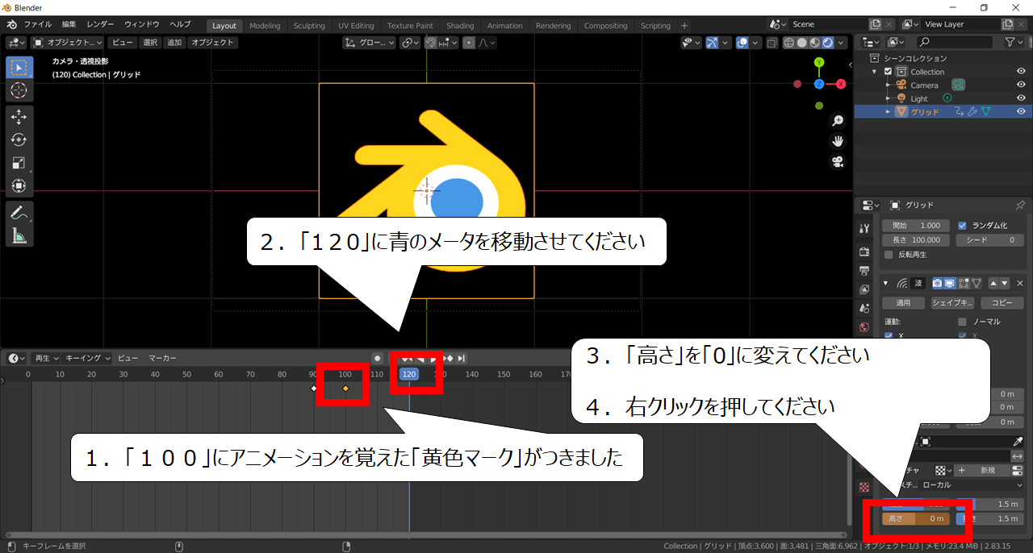This screenshot has width=1033, height=553.
Task: Click the outliner filter funnel icon
Action: [x=1010, y=42]
